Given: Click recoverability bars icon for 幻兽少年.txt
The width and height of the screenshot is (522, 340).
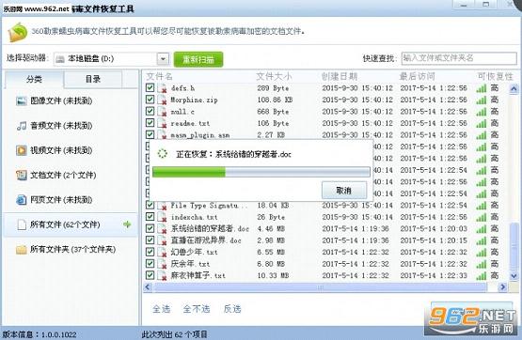Looking at the screenshot, I should point(482,253).
